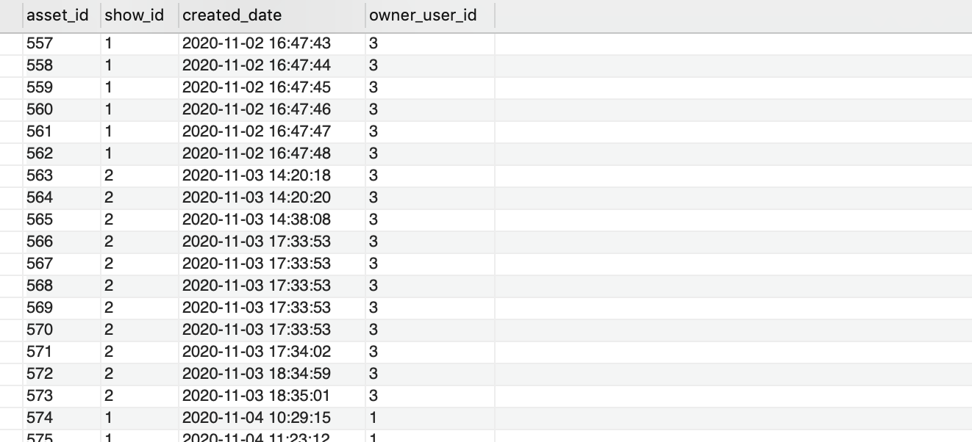Click date cell 2020-11-03 14:38:08
This screenshot has width=972, height=442.
[x=257, y=220]
